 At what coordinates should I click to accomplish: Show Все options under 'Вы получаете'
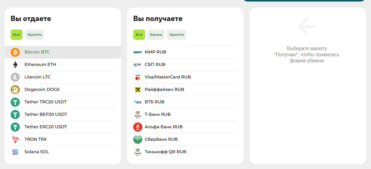pos(139,35)
